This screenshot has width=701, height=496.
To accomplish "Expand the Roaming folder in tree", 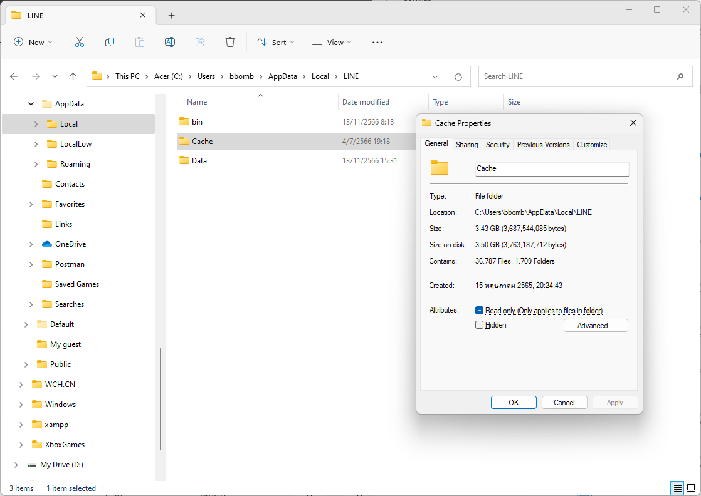I will [x=36, y=164].
